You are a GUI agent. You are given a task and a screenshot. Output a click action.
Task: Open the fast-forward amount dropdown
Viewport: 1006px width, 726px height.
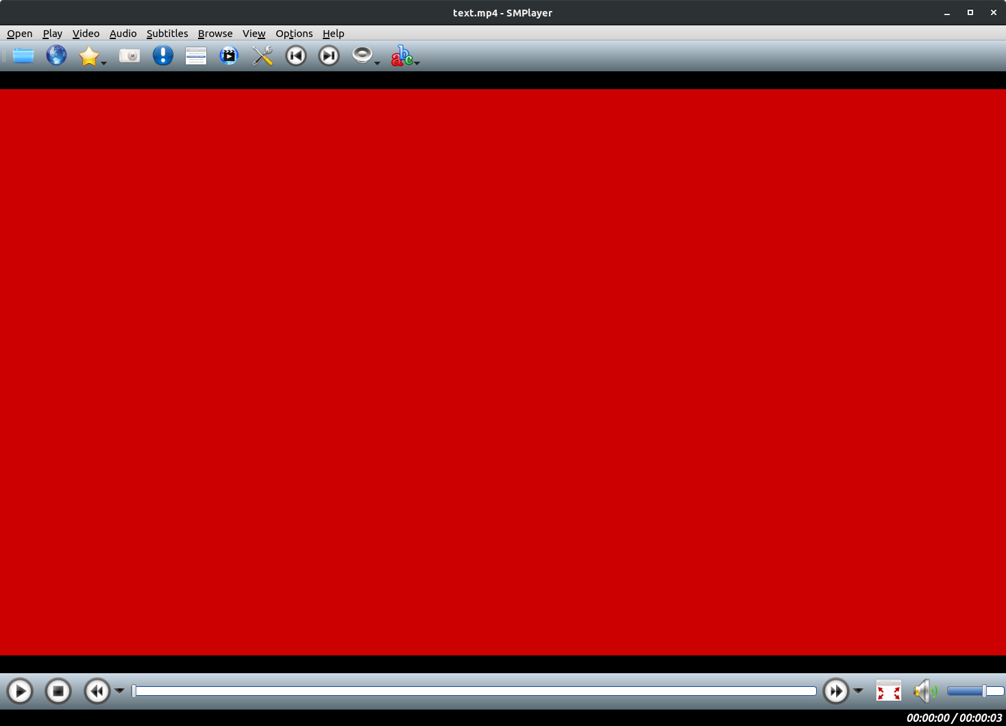pyautogui.click(x=857, y=691)
